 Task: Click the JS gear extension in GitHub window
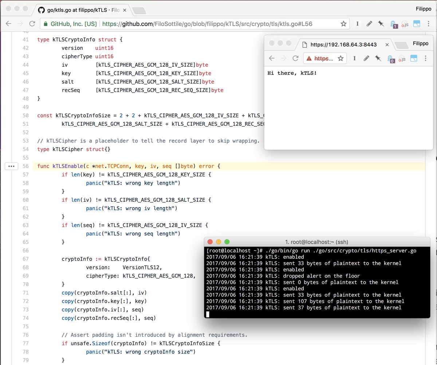(405, 24)
